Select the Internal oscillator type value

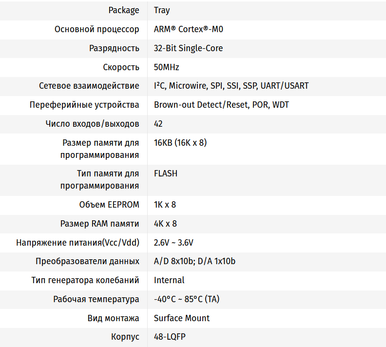pyautogui.click(x=169, y=280)
